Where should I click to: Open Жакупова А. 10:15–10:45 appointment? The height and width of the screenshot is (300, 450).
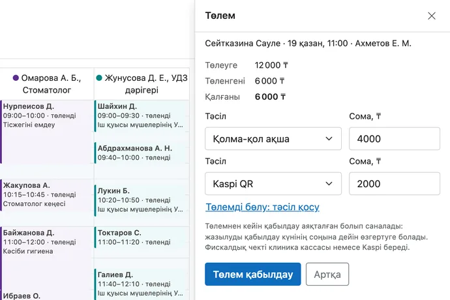pyautogui.click(x=46, y=195)
